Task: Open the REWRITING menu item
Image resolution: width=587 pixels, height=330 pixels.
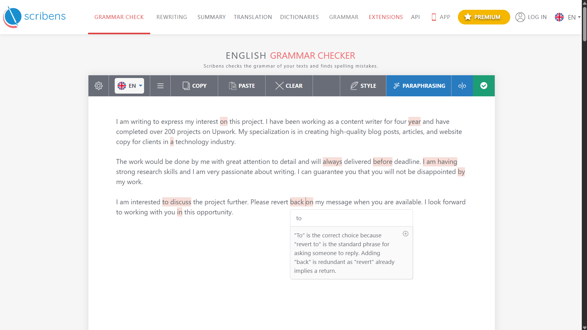Action: pyautogui.click(x=172, y=17)
